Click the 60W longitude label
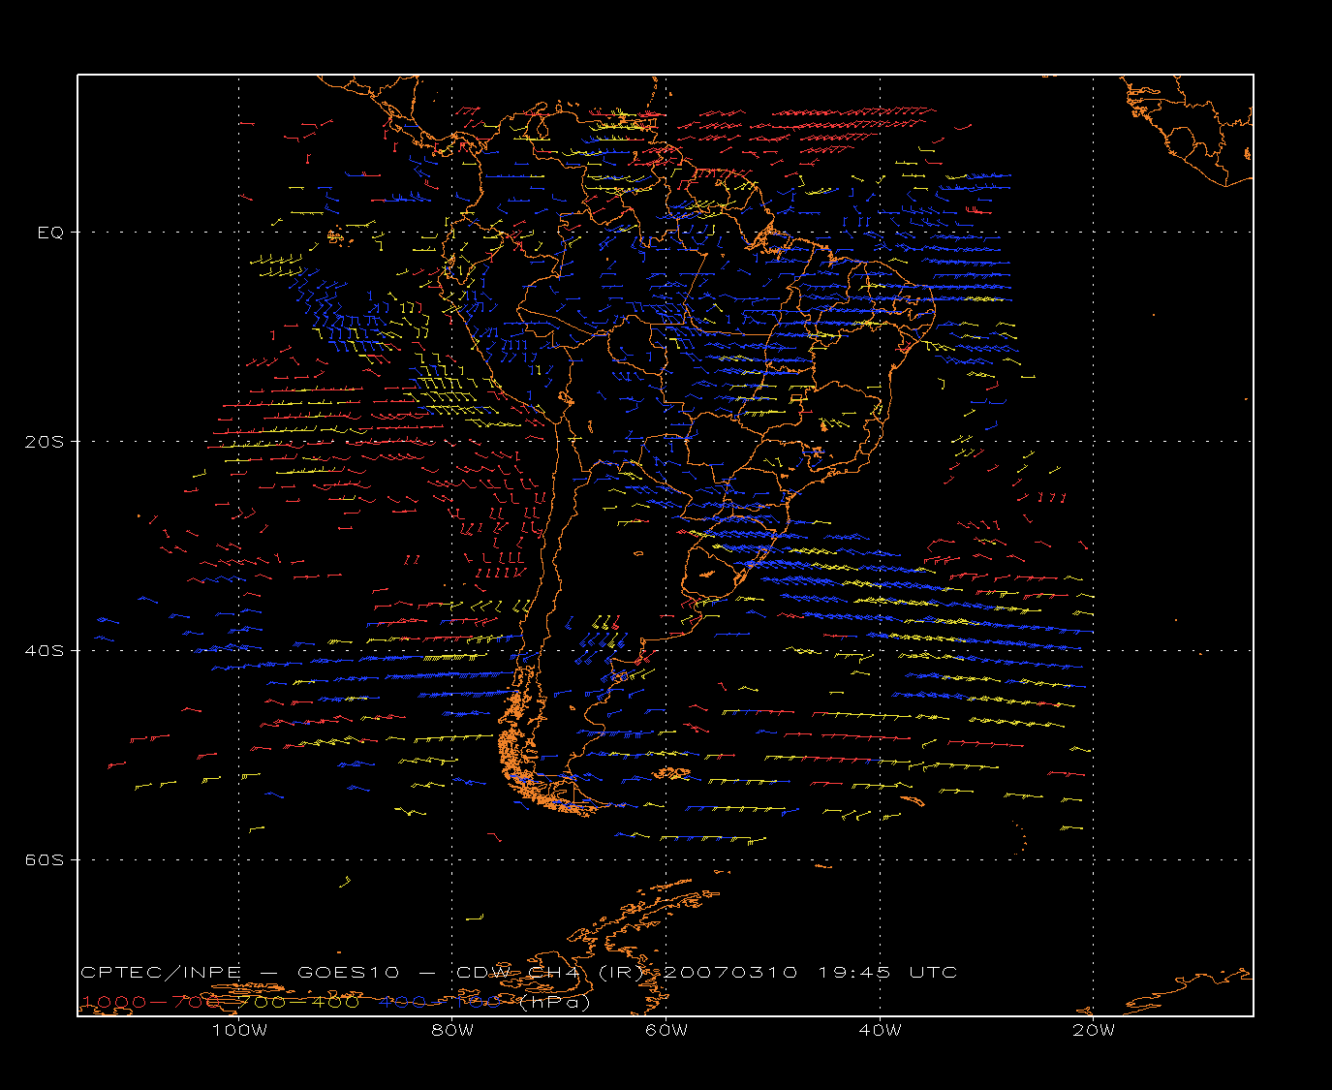The height and width of the screenshot is (1090, 1332). click(666, 1030)
